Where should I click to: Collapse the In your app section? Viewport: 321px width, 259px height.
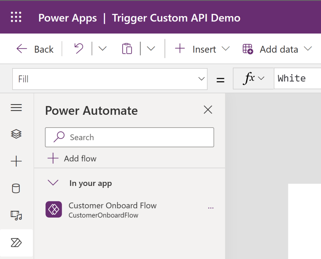[53, 183]
